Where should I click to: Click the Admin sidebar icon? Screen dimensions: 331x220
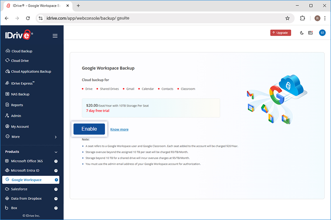click(7, 115)
